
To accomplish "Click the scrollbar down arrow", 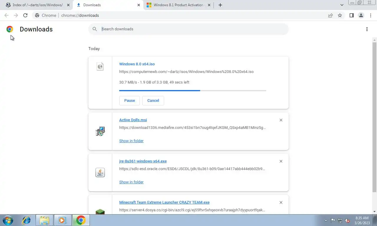I will click(x=374, y=212).
